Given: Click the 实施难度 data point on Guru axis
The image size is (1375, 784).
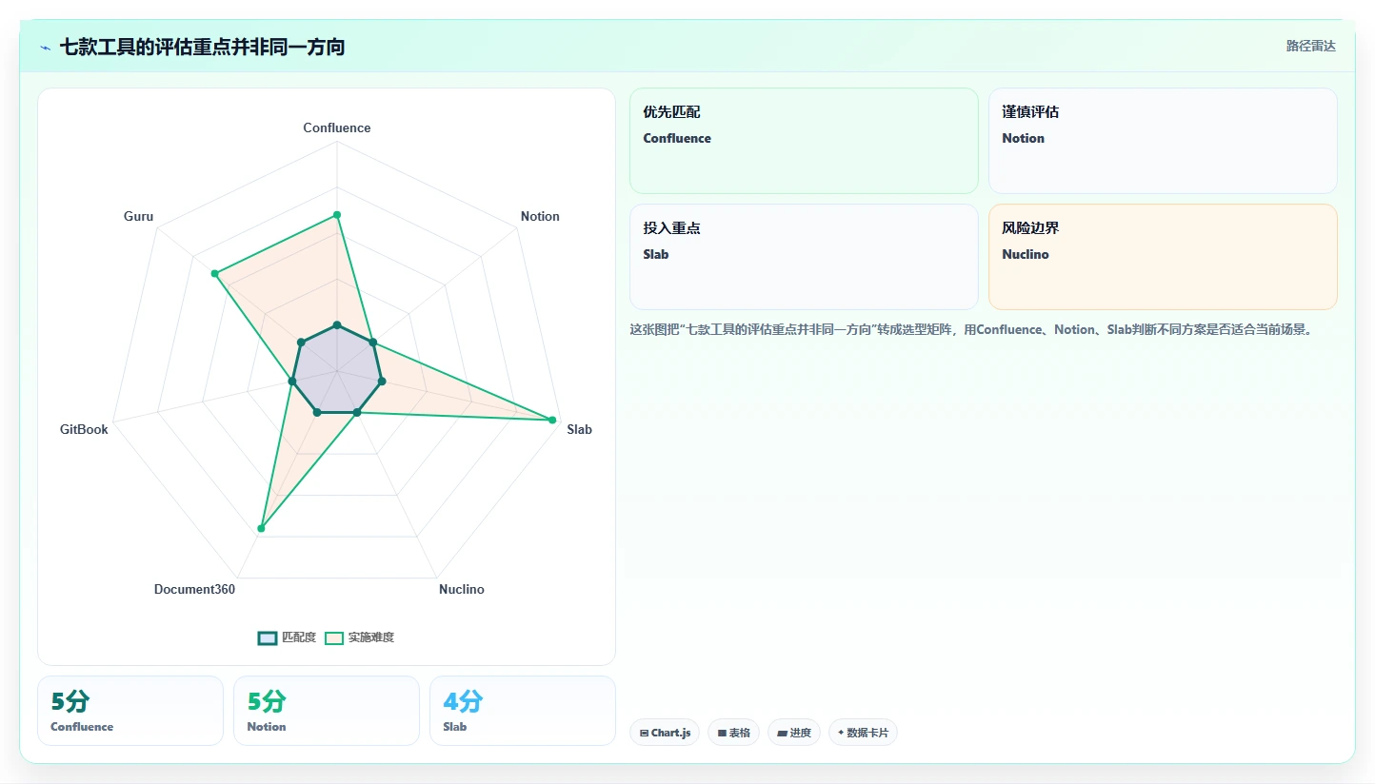Looking at the screenshot, I should [x=215, y=274].
